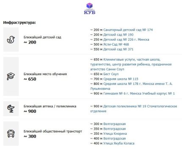Click the graduation cap education icon

coord(11,76)
